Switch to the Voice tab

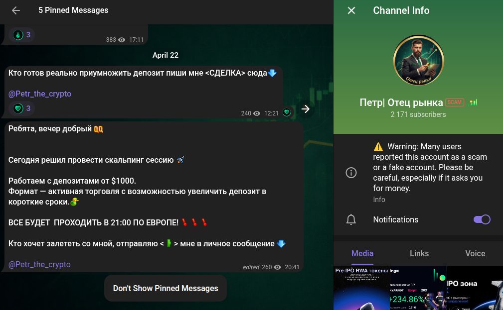[x=475, y=253]
